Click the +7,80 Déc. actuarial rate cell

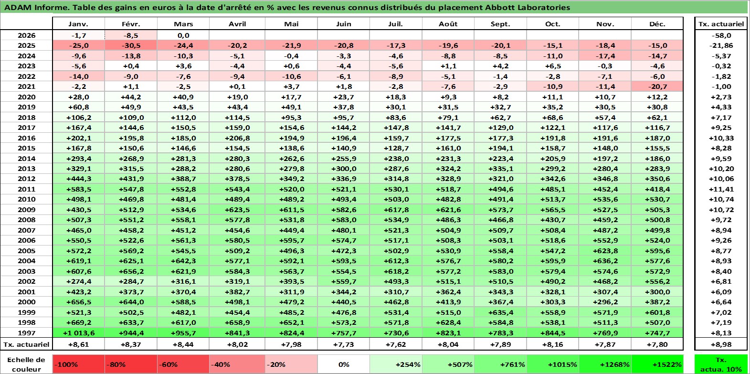pyautogui.click(x=657, y=344)
